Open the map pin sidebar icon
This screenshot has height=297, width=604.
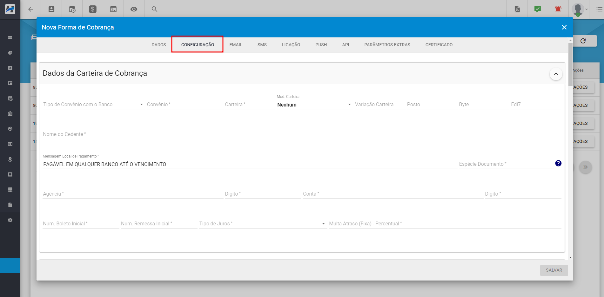click(x=10, y=159)
